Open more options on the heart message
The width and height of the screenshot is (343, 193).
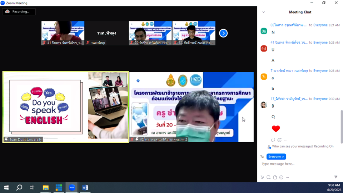pos(285,140)
